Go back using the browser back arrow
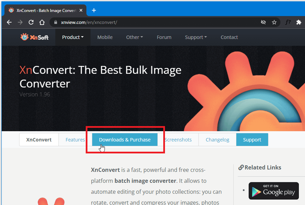Viewport: 305px width, 205px height. tap(9, 22)
